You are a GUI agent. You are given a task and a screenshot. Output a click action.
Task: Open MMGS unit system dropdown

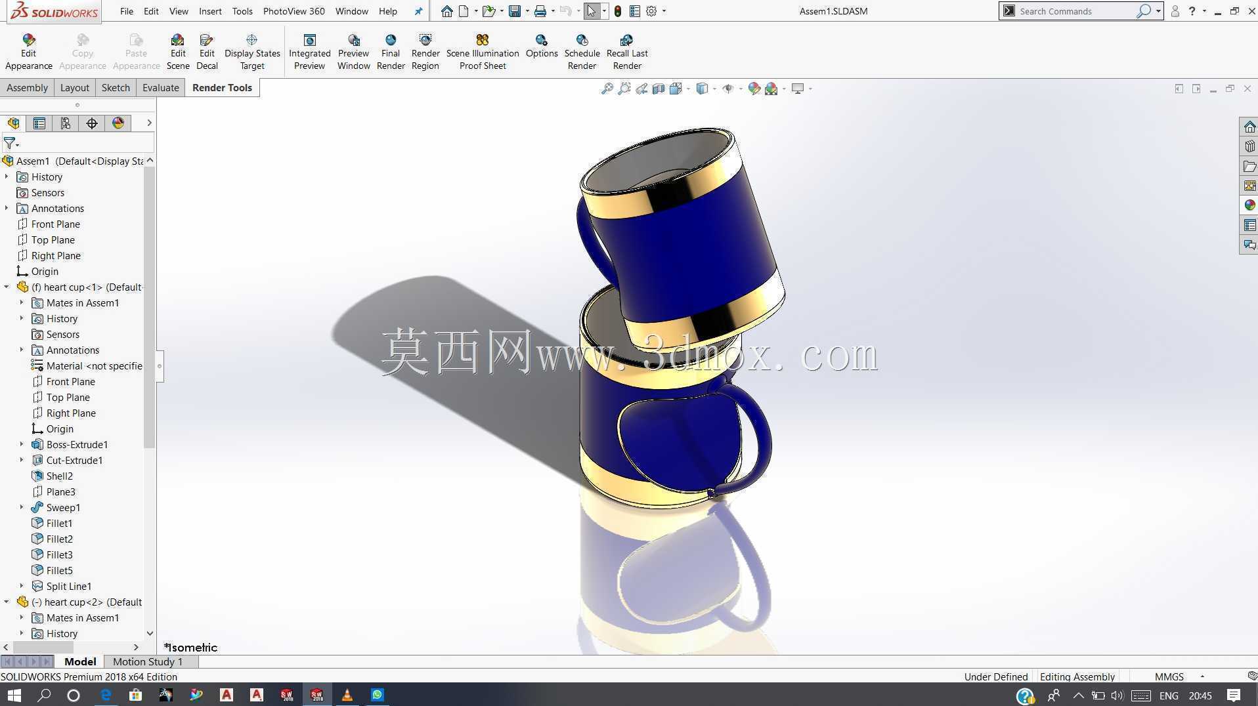[x=1202, y=676]
